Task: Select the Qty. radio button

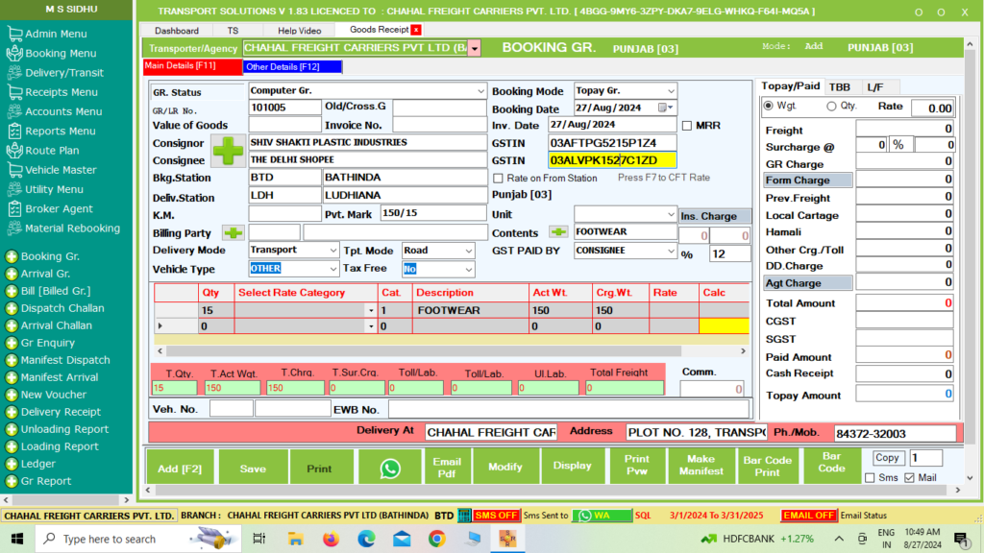Action: pyautogui.click(x=830, y=106)
